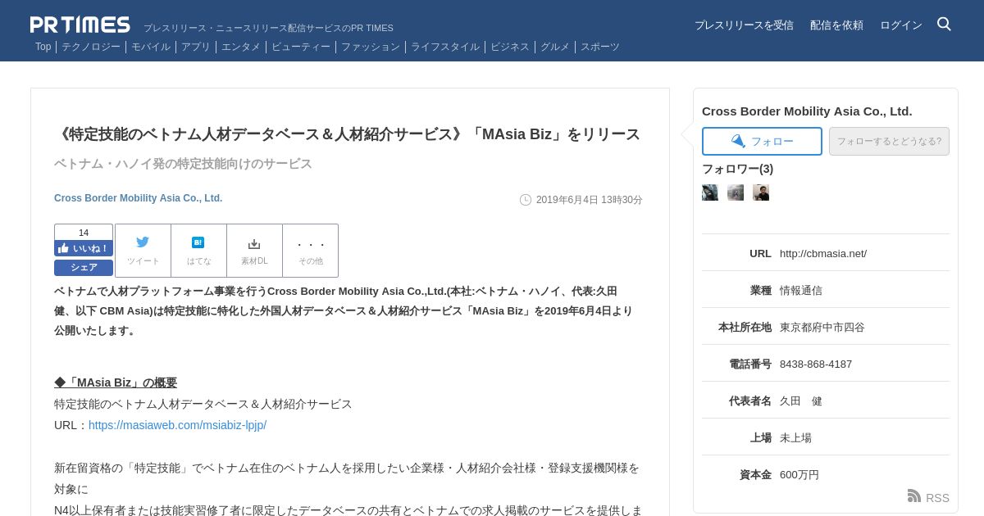
Task: Click the Facebook シェア button
Action: point(84,267)
